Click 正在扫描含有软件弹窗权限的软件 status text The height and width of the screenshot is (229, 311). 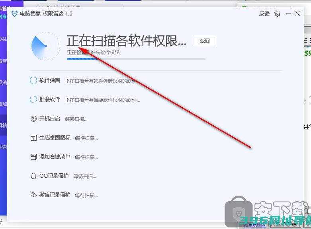(x=102, y=81)
